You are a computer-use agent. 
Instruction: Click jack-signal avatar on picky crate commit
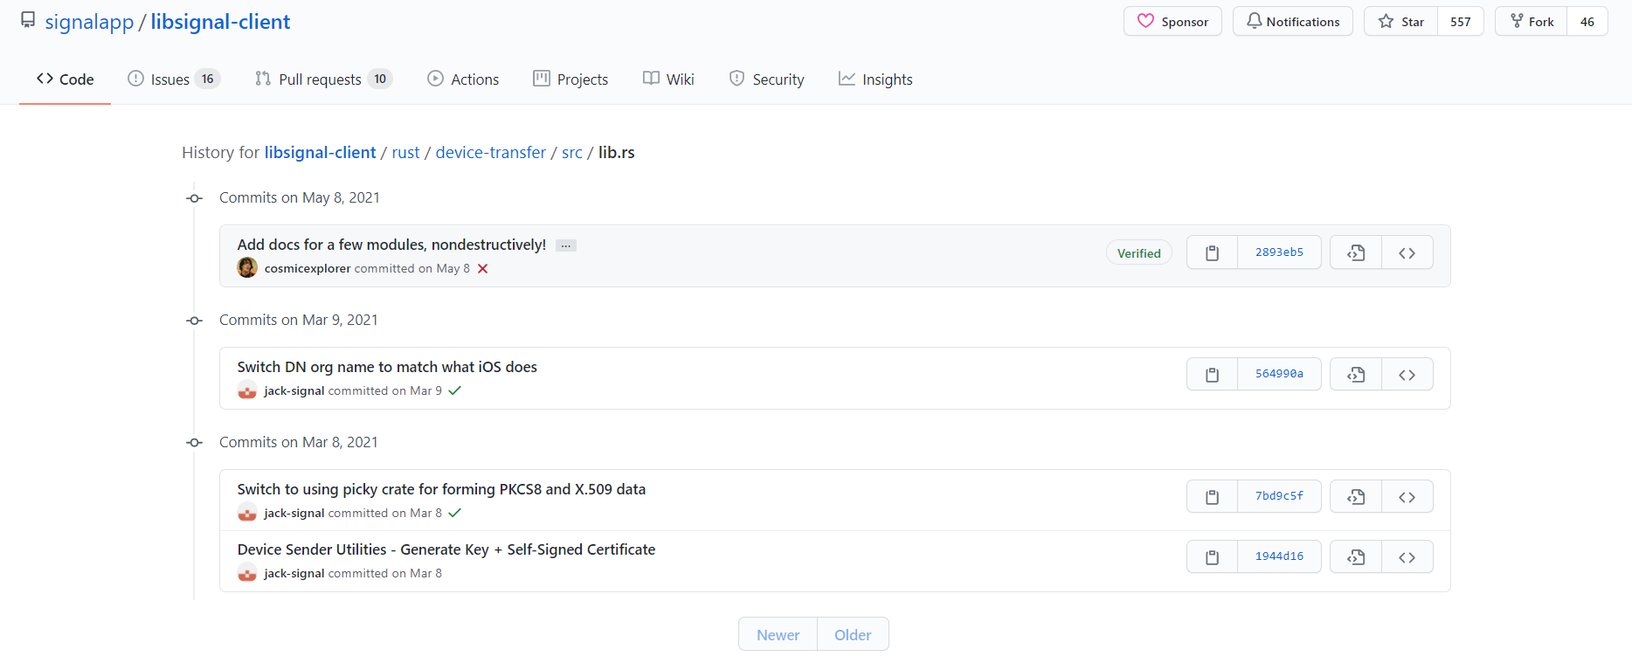pos(247,513)
